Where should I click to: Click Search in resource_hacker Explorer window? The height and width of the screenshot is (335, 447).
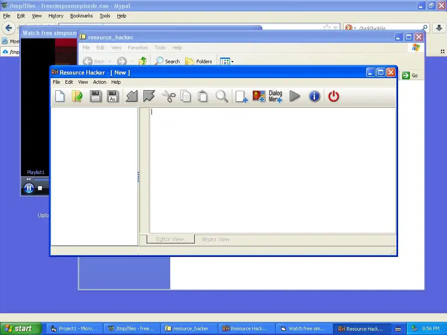pyautogui.click(x=168, y=61)
